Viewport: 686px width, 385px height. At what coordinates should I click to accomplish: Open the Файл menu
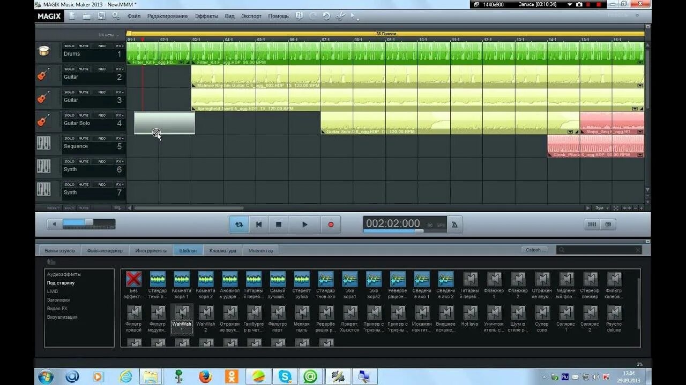[134, 16]
